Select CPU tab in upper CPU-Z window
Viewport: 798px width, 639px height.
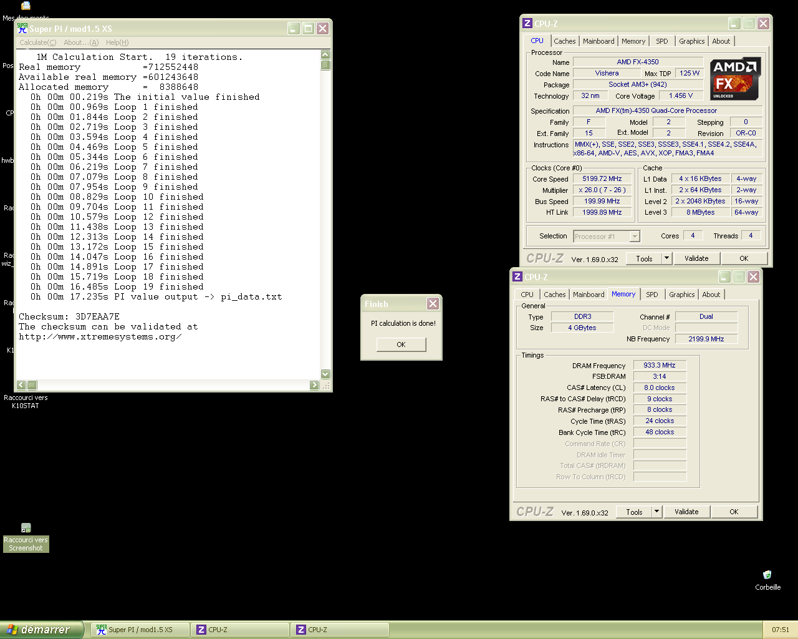coord(537,41)
